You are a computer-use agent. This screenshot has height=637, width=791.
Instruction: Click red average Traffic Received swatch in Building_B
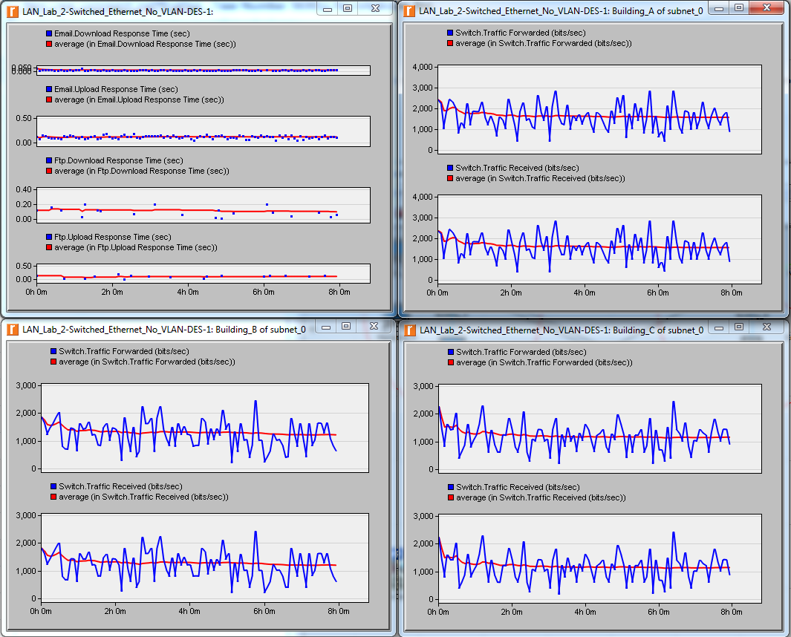(53, 497)
